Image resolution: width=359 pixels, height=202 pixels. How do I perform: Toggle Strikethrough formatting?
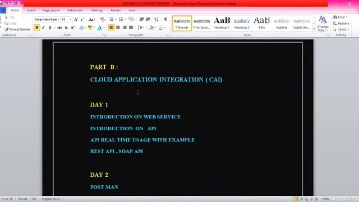pos(60,27)
